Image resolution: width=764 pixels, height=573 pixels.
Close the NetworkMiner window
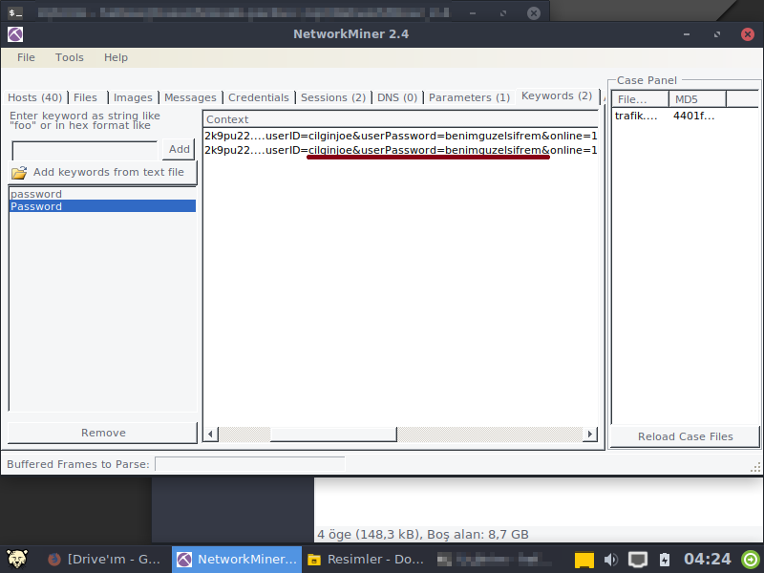point(748,34)
